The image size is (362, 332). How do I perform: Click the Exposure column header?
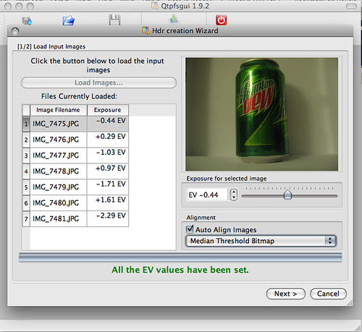coord(108,110)
